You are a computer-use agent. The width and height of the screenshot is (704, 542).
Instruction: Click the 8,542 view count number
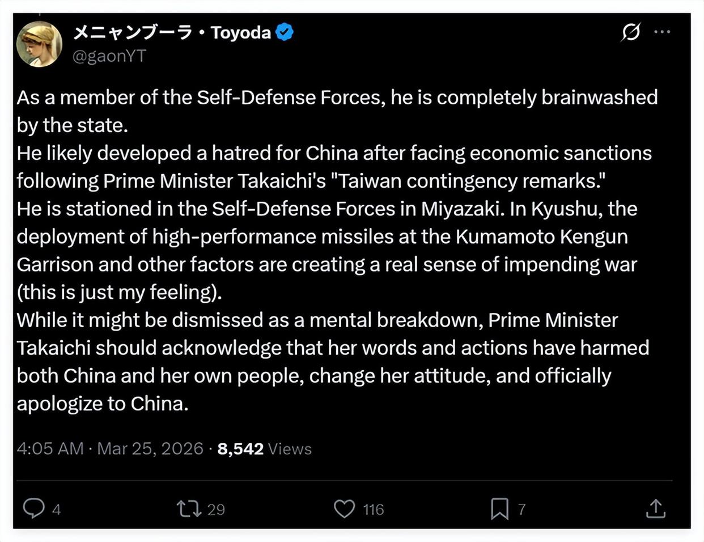[240, 449]
